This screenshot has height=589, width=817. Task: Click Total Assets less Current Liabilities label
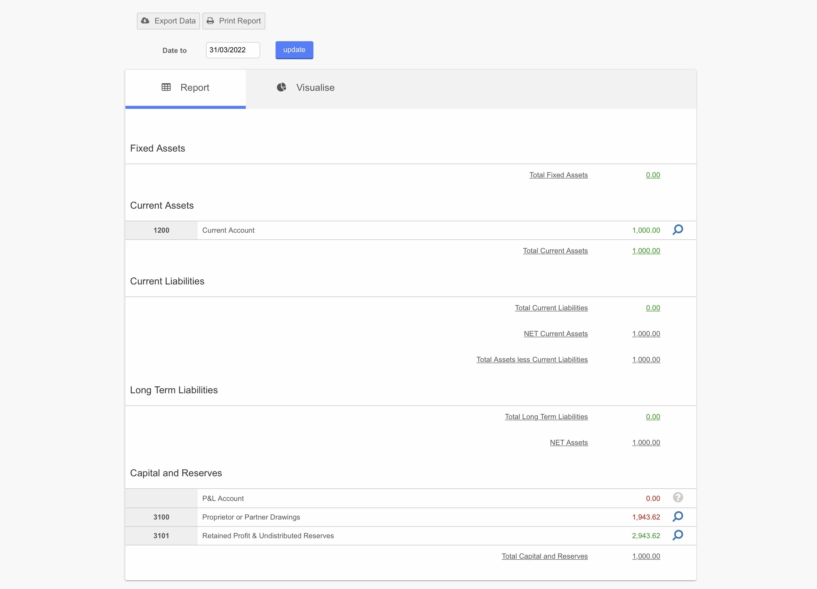coord(532,360)
